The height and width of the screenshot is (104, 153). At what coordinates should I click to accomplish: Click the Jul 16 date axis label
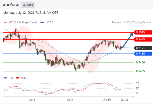pos(124,100)
